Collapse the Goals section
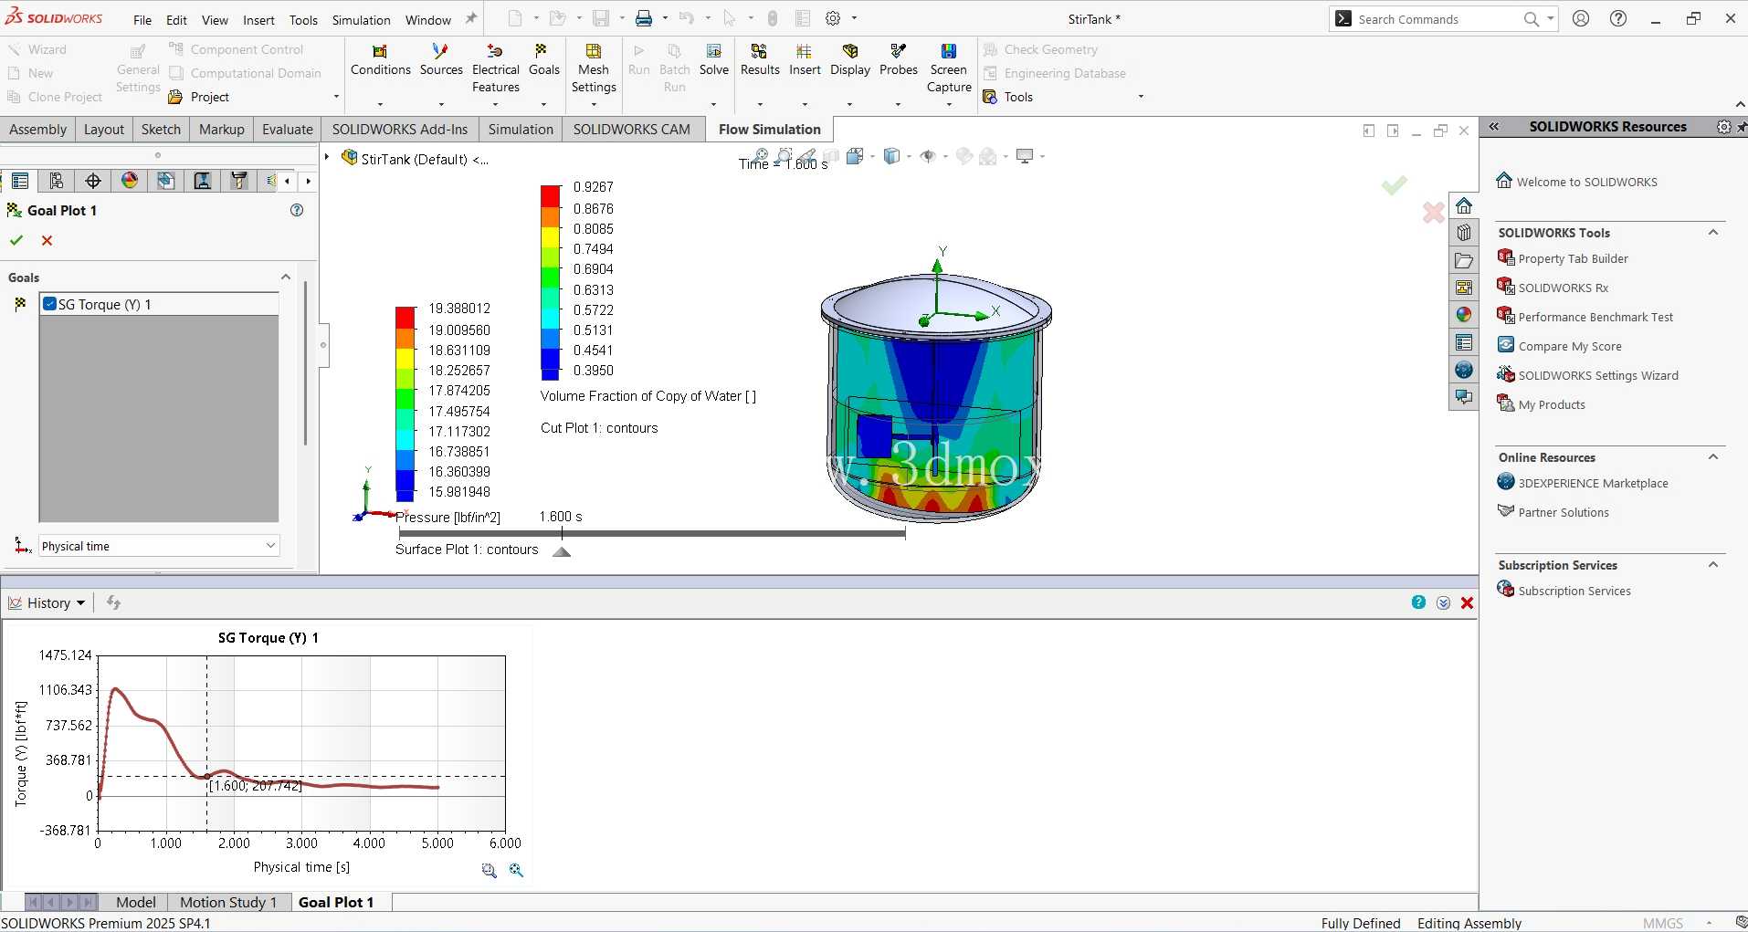This screenshot has width=1748, height=932. tap(286, 277)
